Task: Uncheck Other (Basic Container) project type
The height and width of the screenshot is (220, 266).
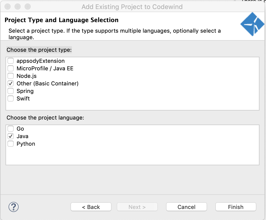Action: pos(11,83)
